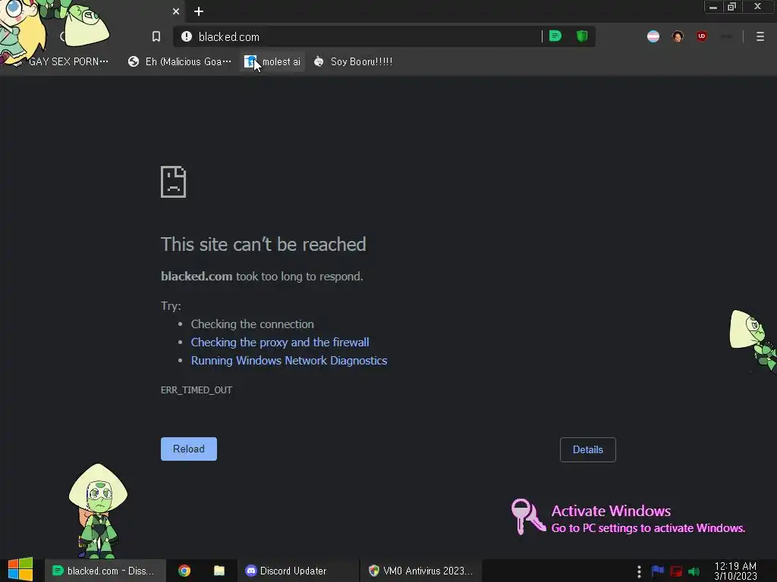The height and width of the screenshot is (582, 777).
Task: Click the sad page error icon
Action: coord(174,182)
